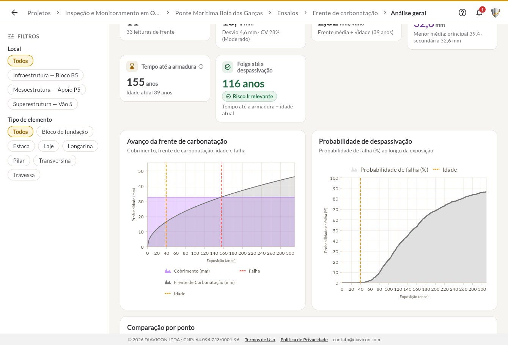Filter by Transversina element type

(x=55, y=160)
